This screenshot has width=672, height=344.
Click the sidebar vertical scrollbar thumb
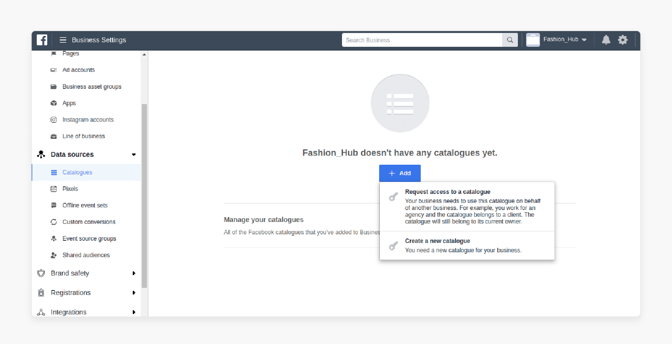144,196
